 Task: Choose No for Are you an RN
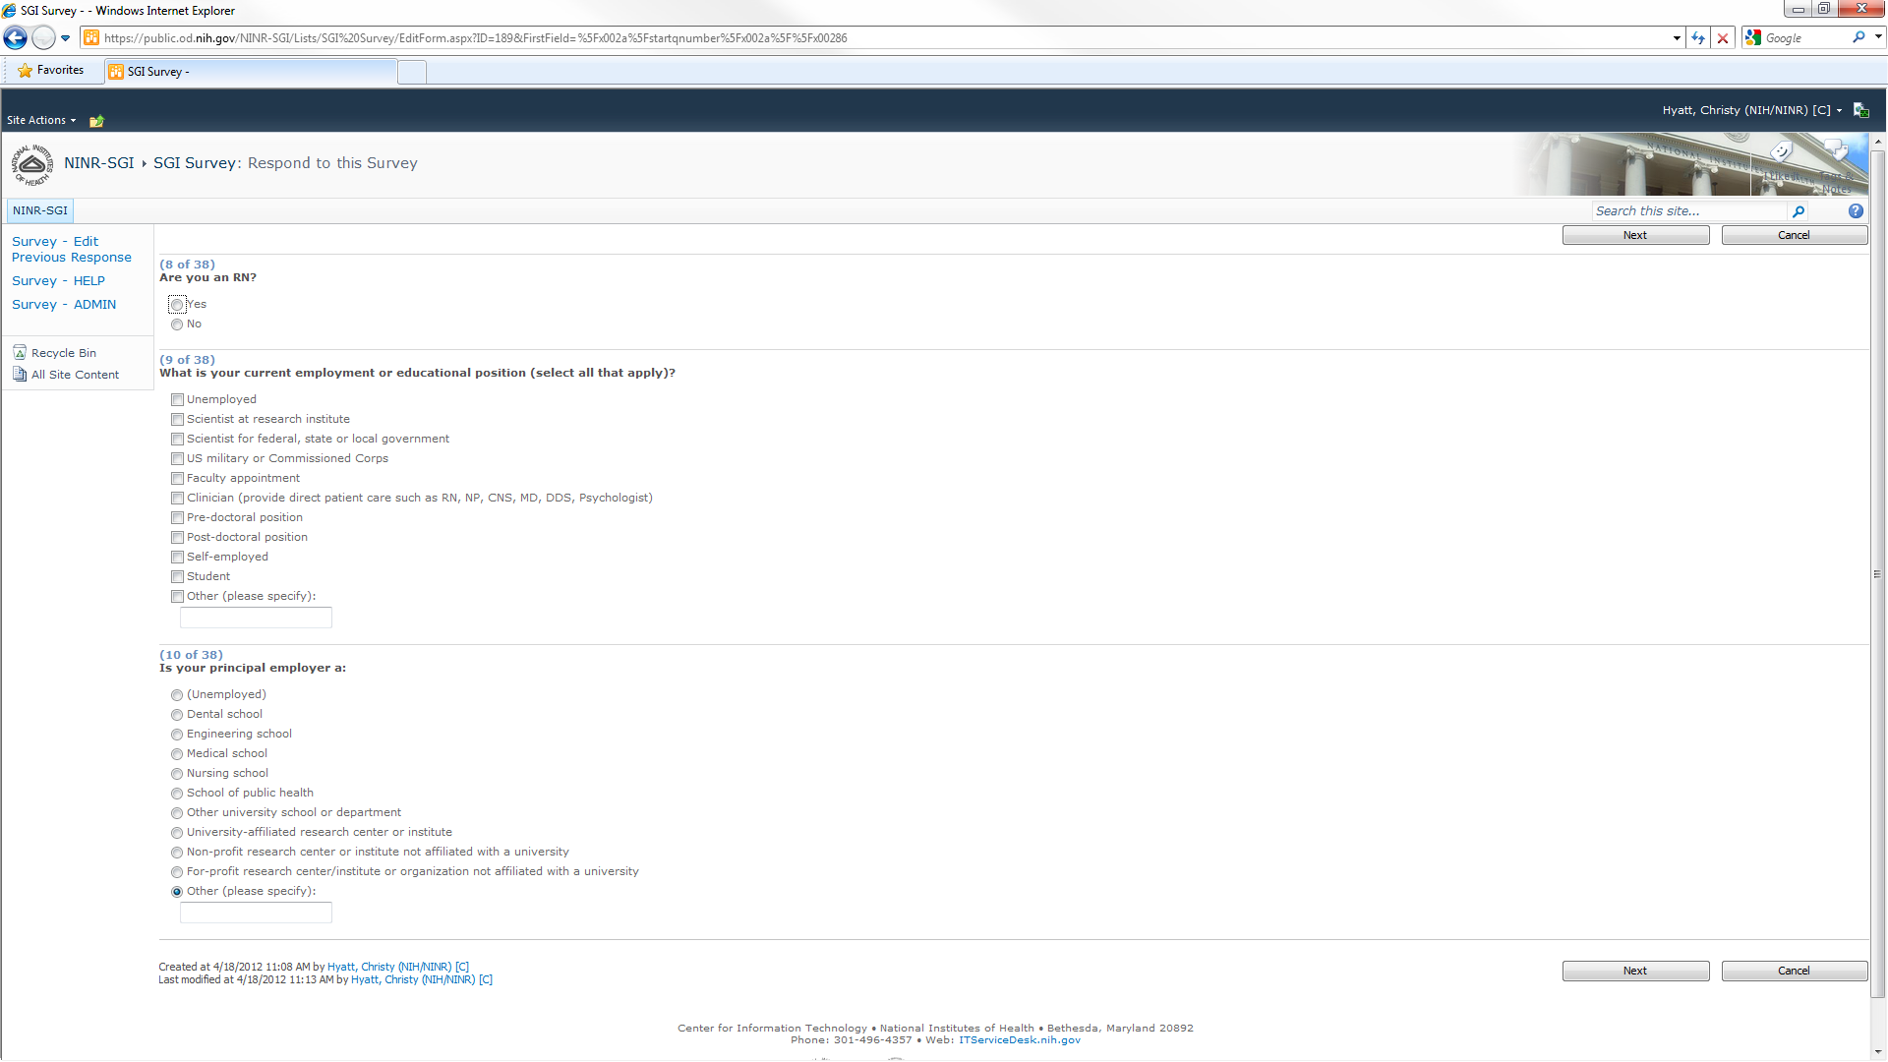click(x=177, y=324)
